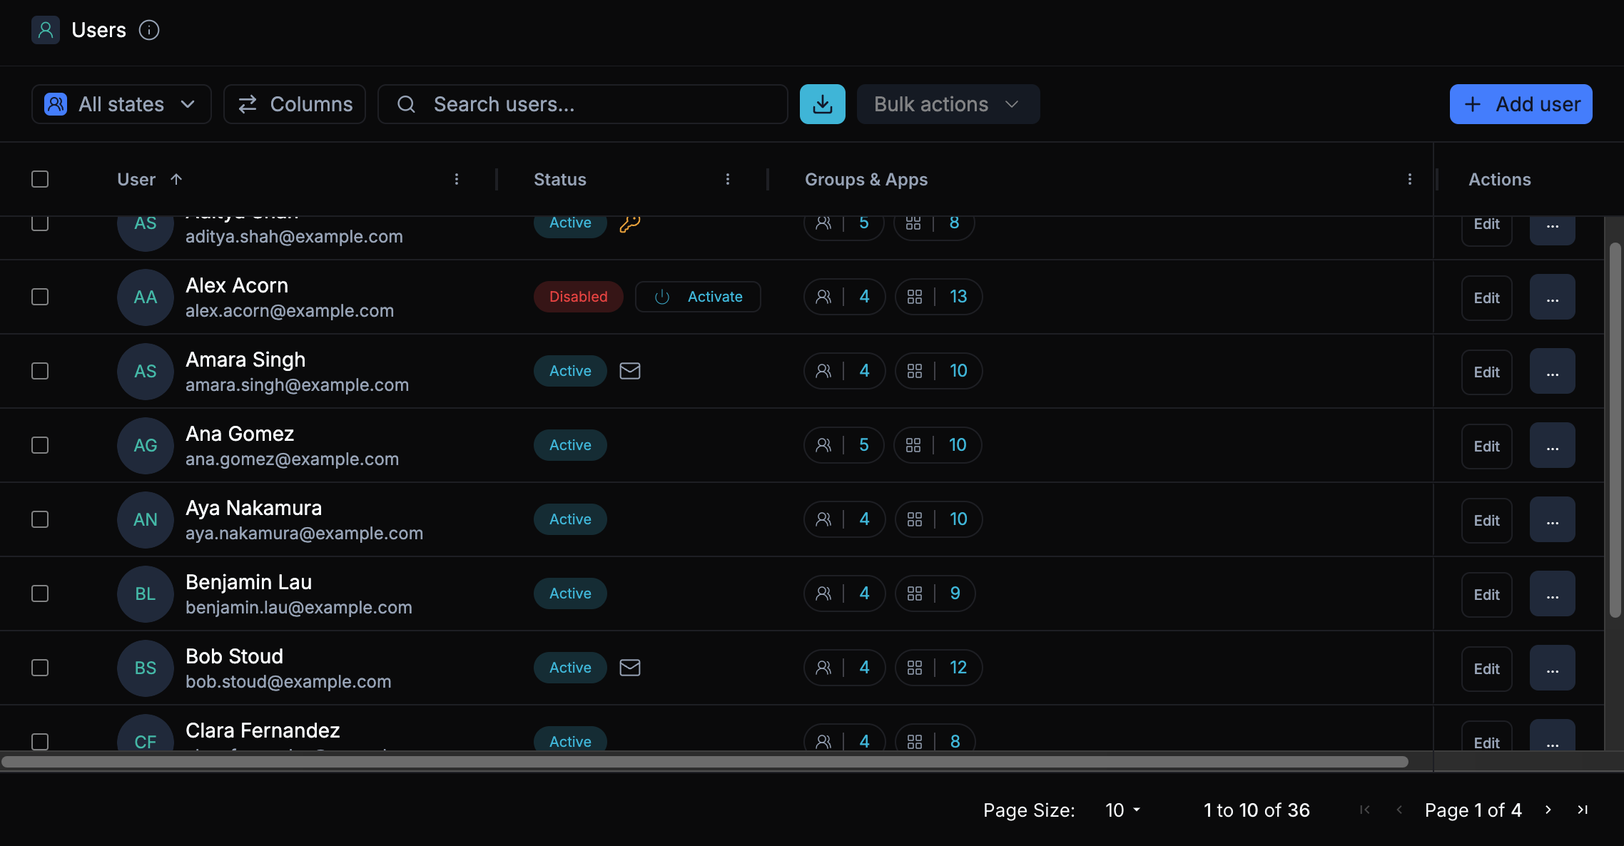Click the mail icon in Amara Singh's row
Viewport: 1624px width, 846px height.
tap(629, 371)
